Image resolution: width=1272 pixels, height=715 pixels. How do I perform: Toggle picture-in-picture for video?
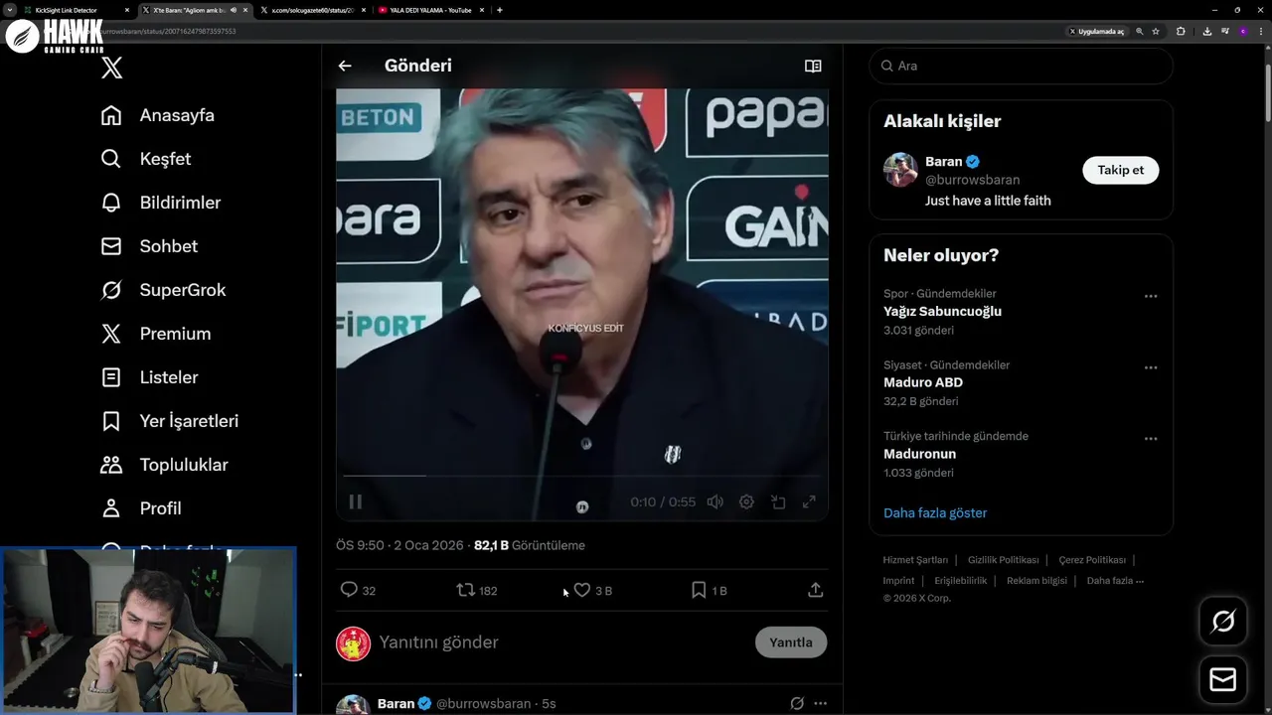click(778, 501)
